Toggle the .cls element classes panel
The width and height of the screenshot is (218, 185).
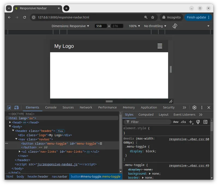[183, 122]
